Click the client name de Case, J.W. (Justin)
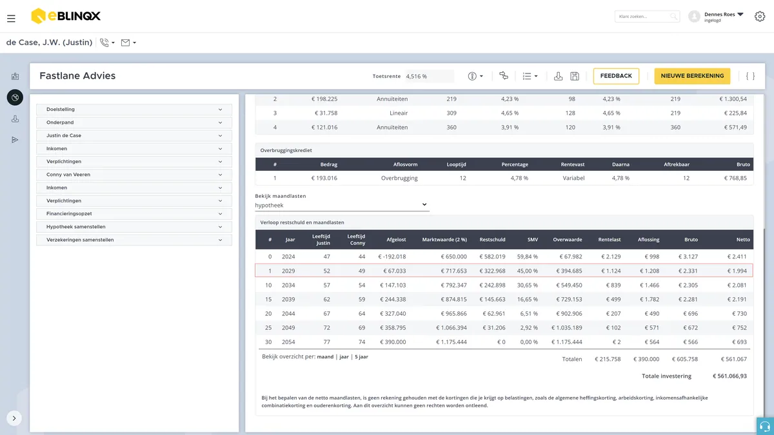Viewport: 774px width, 435px height. pos(50,43)
